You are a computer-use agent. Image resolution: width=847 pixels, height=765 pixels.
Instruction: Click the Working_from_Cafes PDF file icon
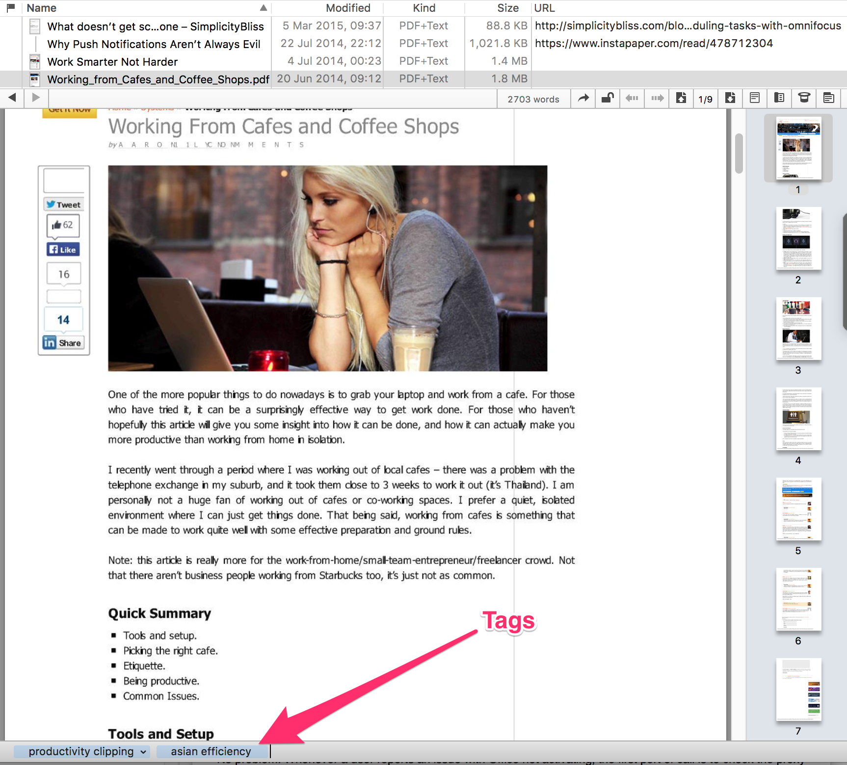pyautogui.click(x=35, y=79)
